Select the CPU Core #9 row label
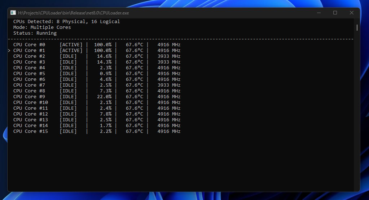 (x=29, y=97)
